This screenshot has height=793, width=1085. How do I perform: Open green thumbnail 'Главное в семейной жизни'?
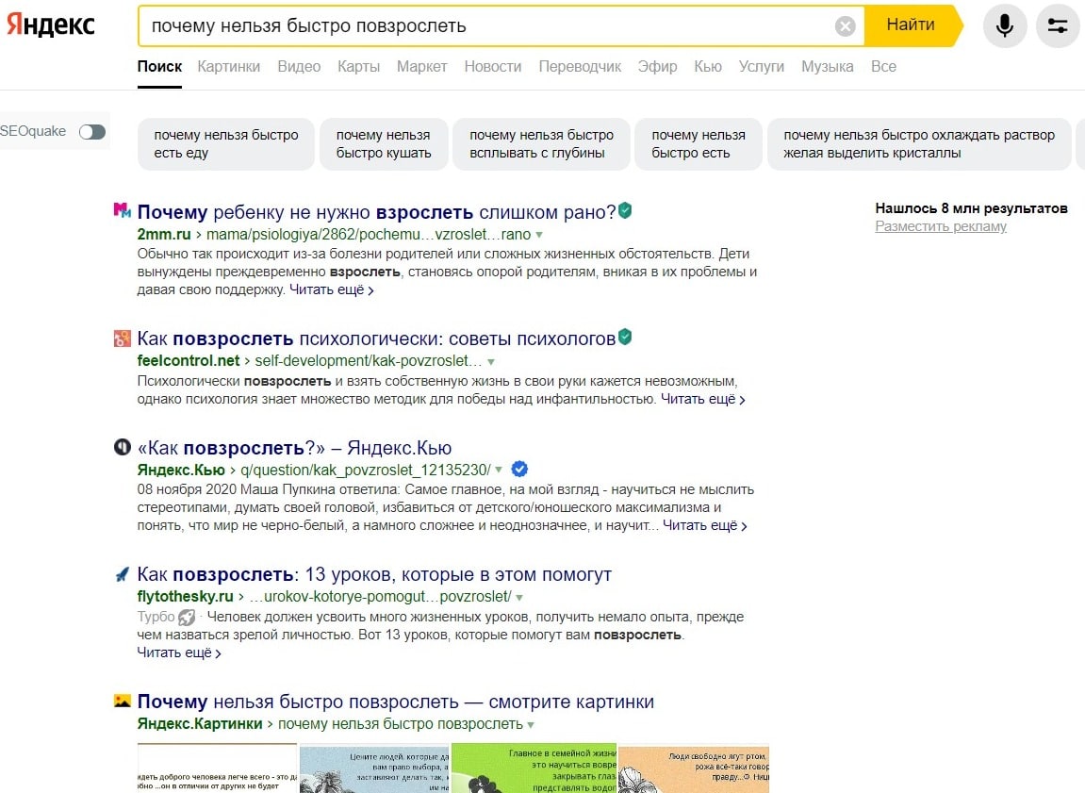(x=534, y=768)
